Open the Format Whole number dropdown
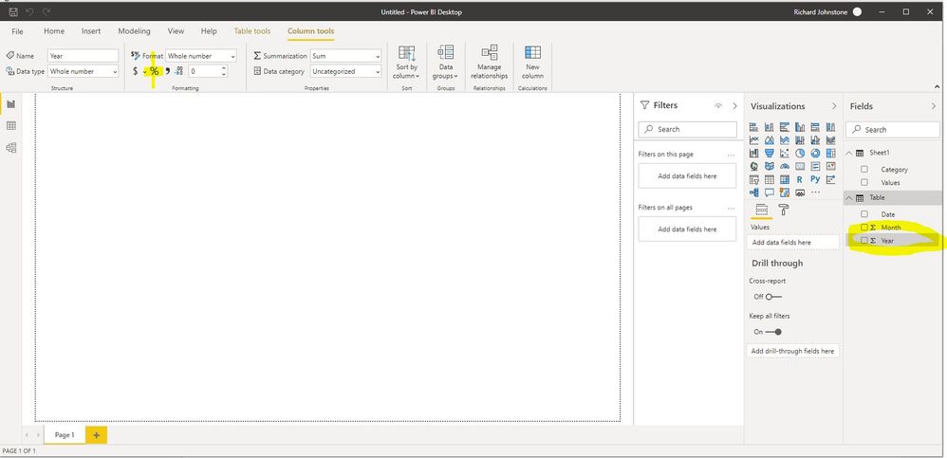Screen dimensions: 947x458 pos(200,56)
